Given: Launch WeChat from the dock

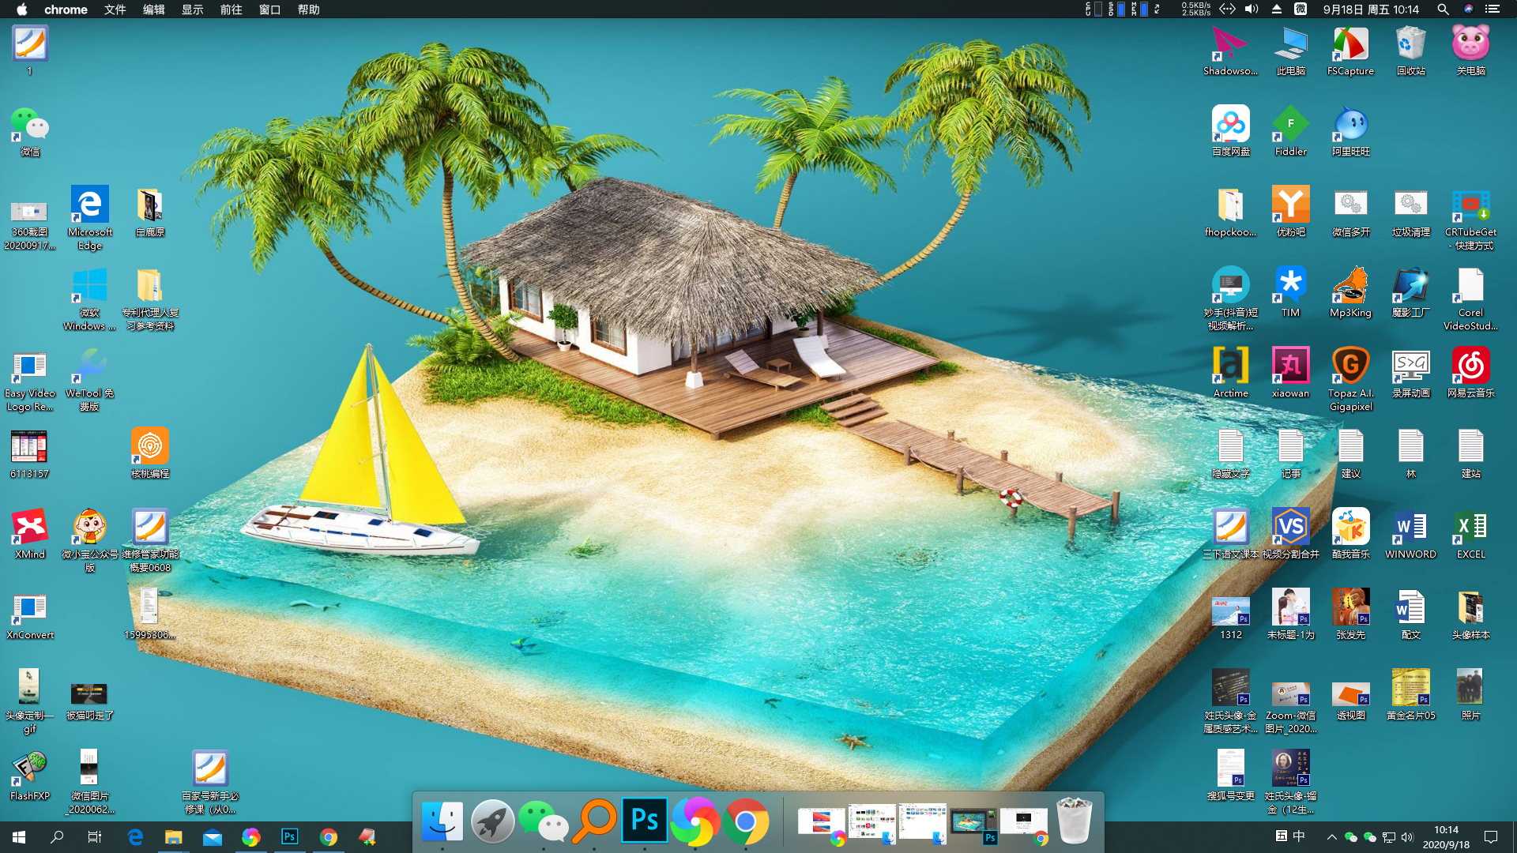Looking at the screenshot, I should coord(544,821).
